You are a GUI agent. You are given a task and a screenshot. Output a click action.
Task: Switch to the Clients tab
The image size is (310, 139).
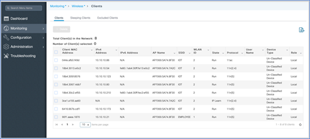[x=59, y=18]
